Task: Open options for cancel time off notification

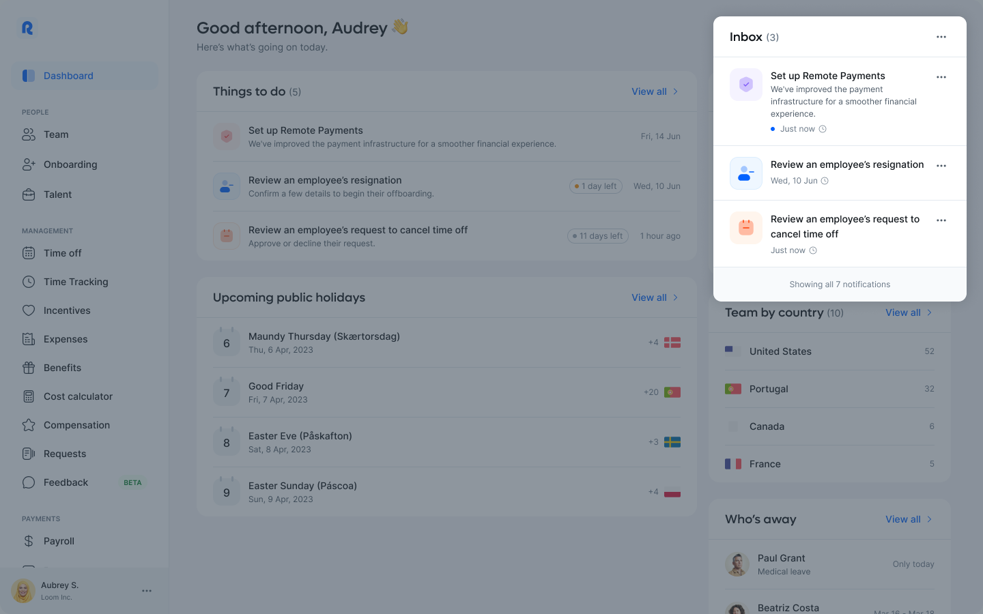Action: [x=941, y=220]
